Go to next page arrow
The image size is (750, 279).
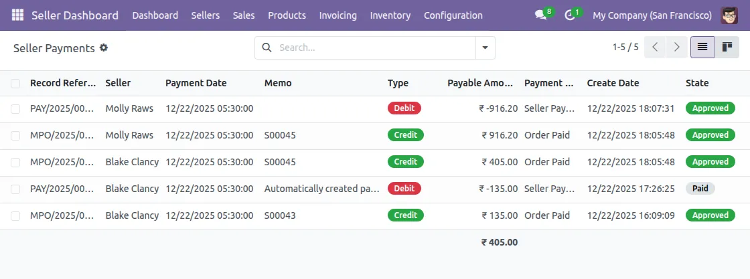coord(677,48)
